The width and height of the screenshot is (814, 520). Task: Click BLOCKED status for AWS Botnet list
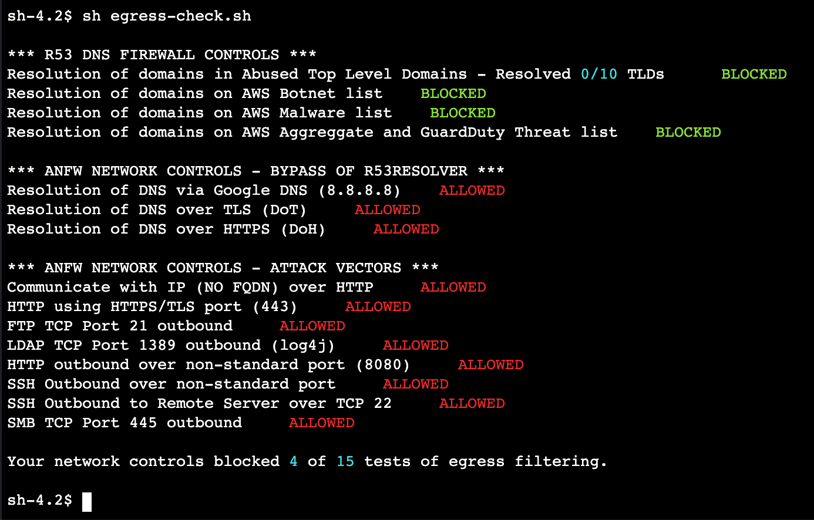453,93
